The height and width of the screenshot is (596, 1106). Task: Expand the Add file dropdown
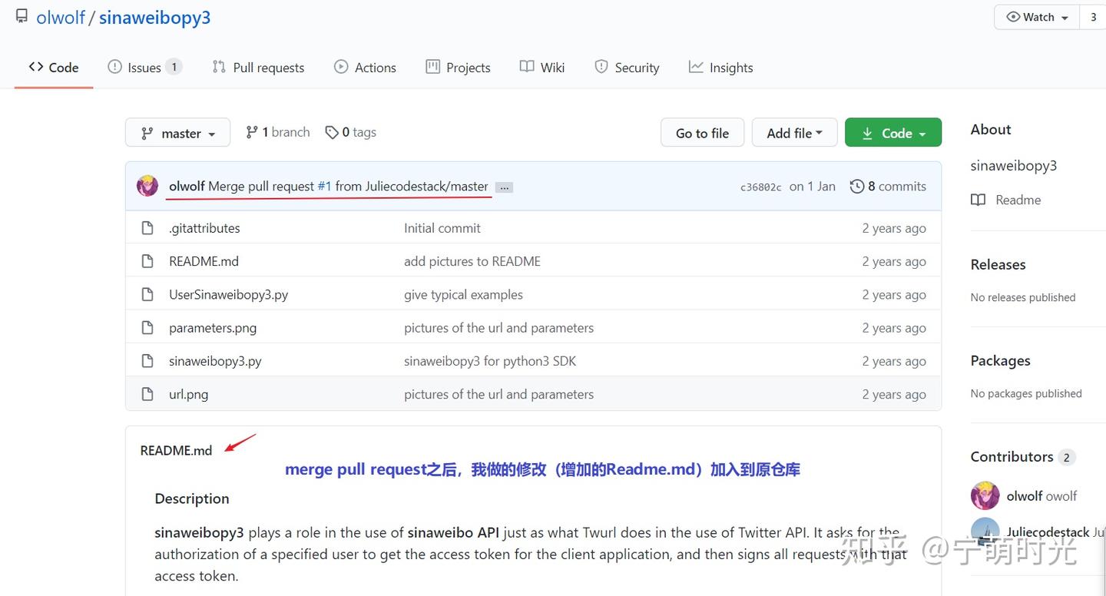794,132
